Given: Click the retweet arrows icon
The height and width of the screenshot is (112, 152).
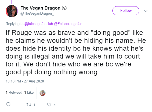Looking at the screenshot, I should point(29,105).
